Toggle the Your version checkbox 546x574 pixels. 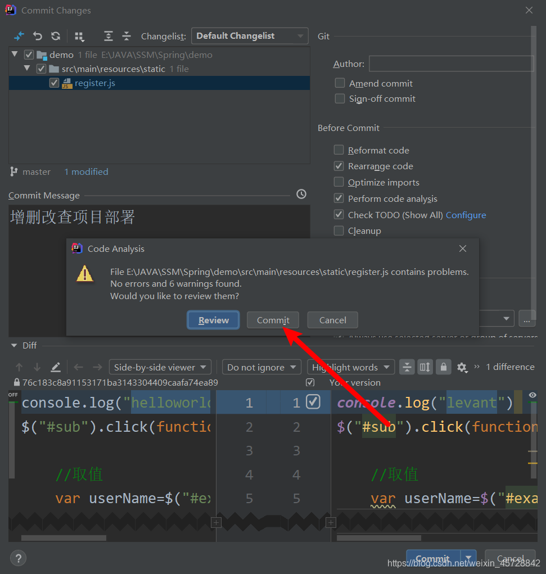(310, 382)
